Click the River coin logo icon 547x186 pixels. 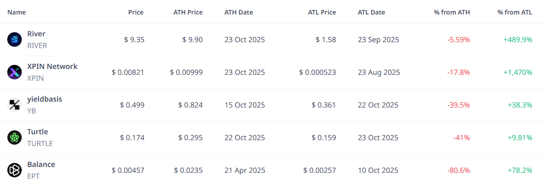click(x=15, y=39)
